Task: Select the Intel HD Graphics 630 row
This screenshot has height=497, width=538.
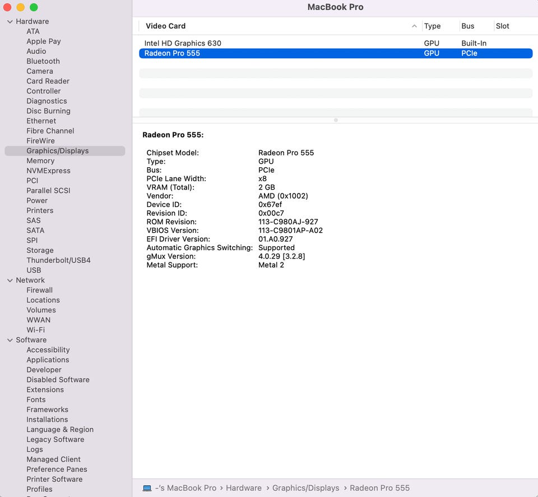Action: (x=336, y=43)
